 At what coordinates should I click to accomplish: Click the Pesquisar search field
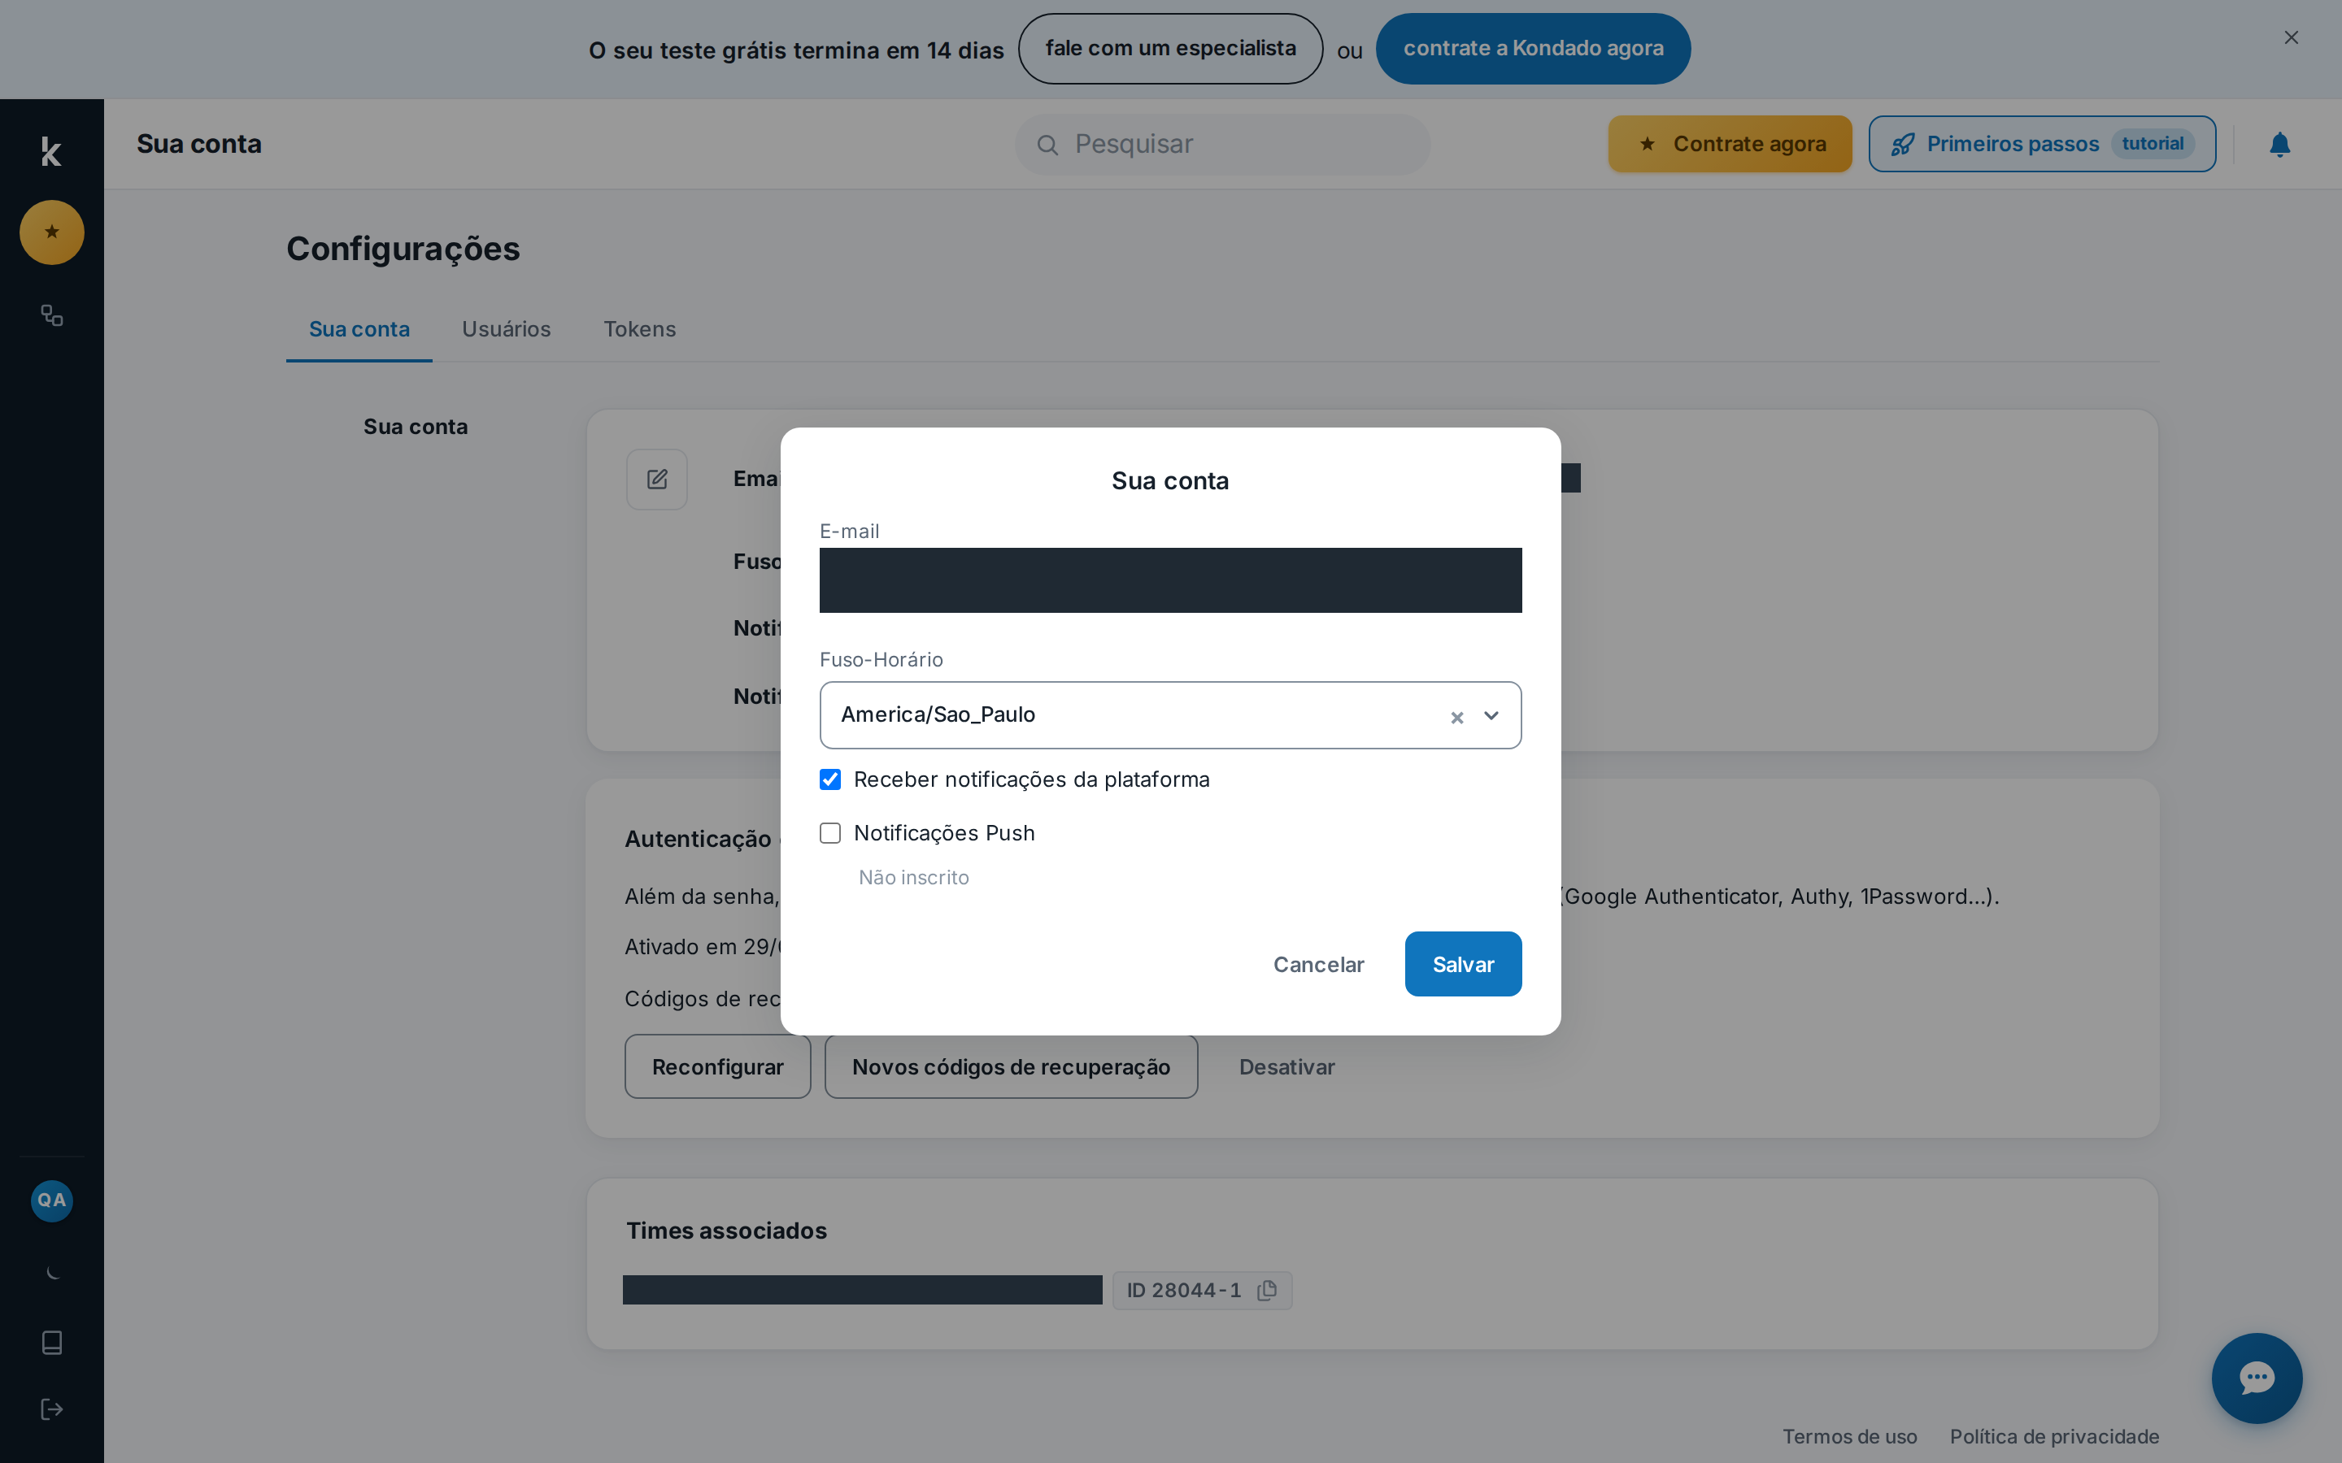click(1222, 144)
